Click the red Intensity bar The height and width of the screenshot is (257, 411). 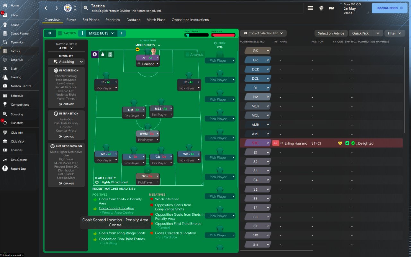coord(223,35)
